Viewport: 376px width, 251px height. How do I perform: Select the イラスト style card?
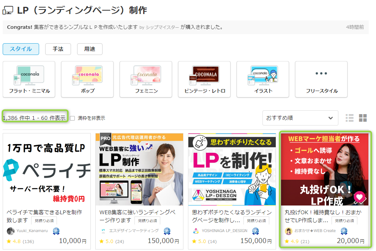[263, 80]
